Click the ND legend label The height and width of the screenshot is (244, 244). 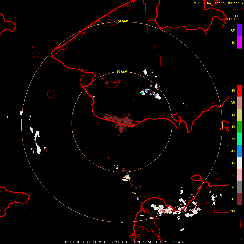[x=233, y=211]
